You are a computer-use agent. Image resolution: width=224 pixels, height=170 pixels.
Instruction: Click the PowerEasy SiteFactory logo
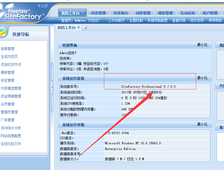[x=23, y=15]
